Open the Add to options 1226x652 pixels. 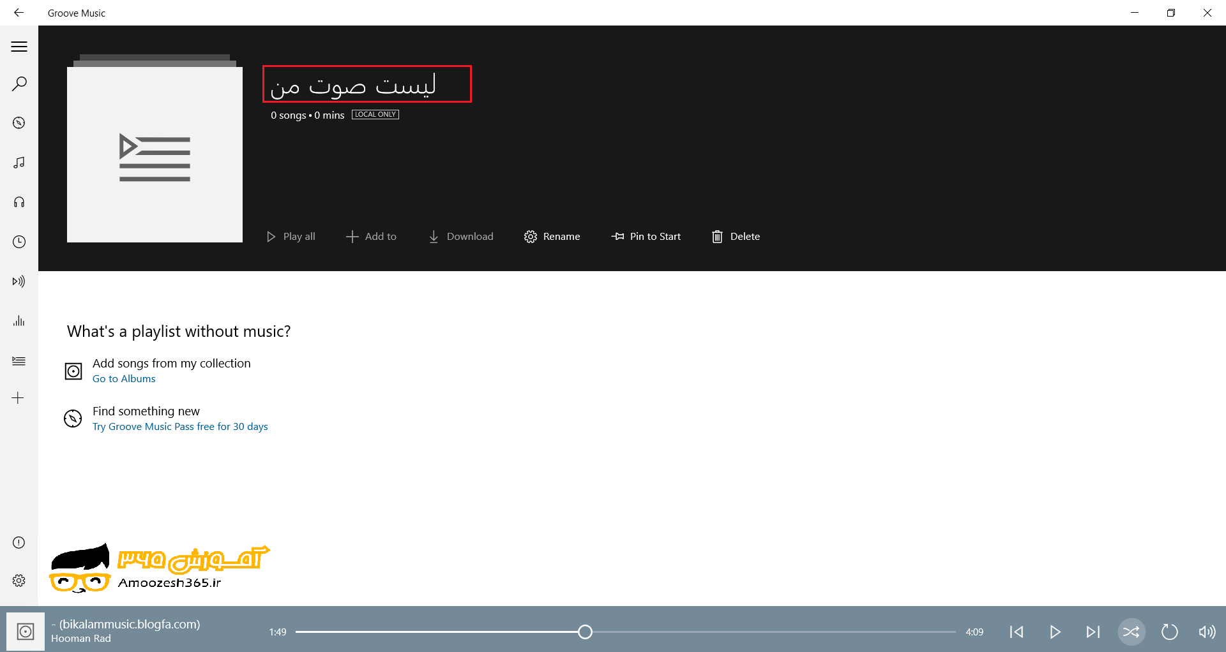coord(372,236)
